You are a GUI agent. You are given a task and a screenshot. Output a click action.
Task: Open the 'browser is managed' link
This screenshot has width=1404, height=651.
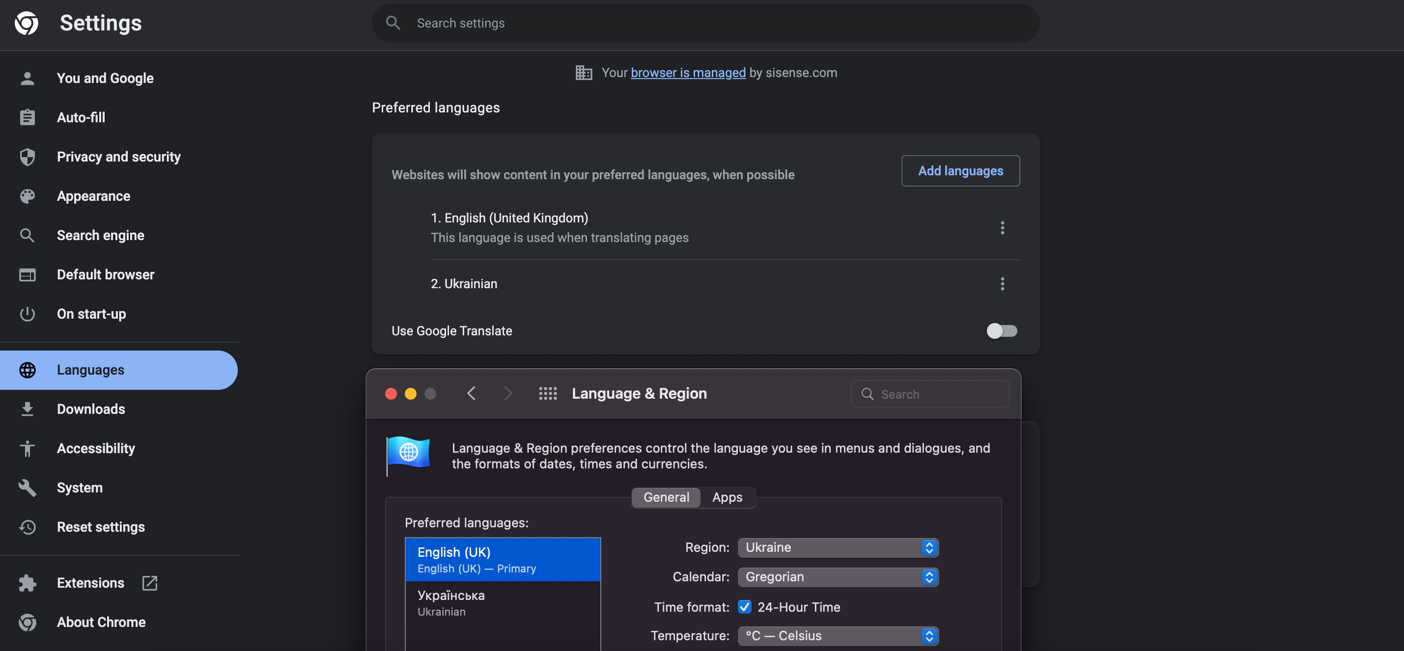click(x=687, y=73)
